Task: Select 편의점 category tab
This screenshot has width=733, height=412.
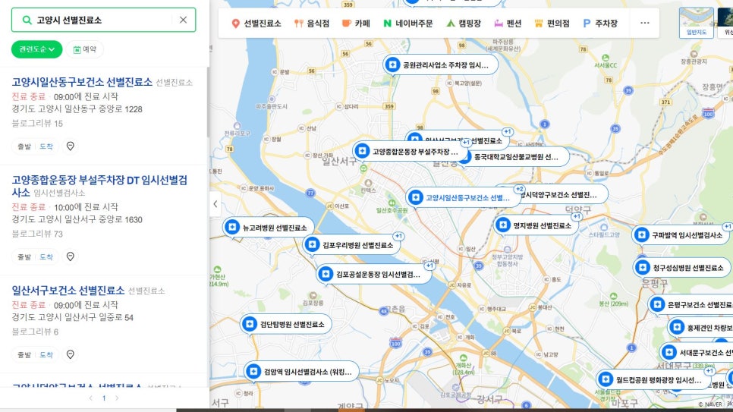Action: pos(552,23)
